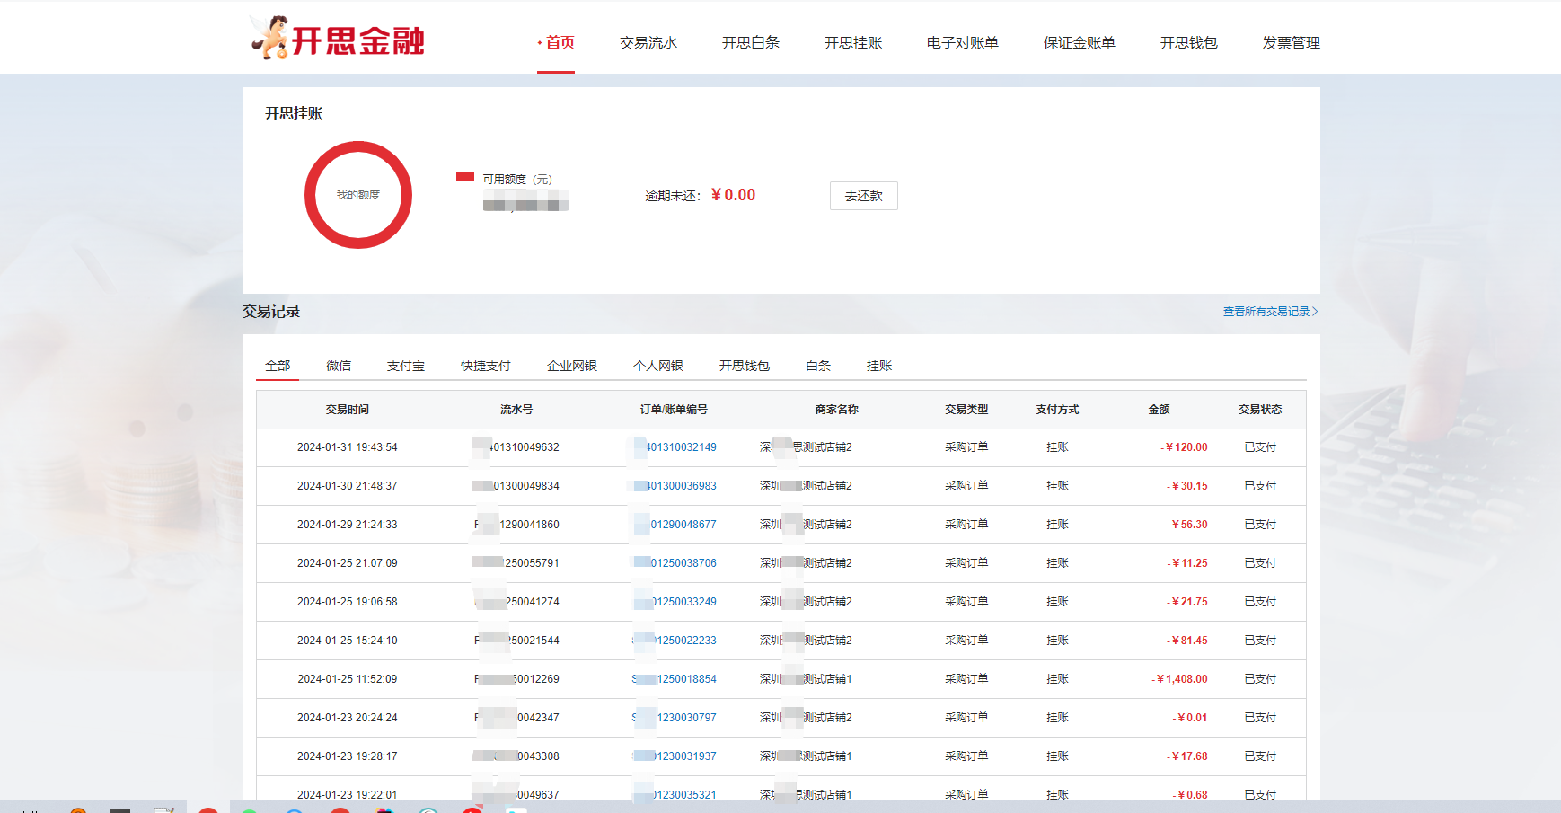1561x813 pixels.
Task: Open 电子对账单 in the top navigation
Action: (963, 43)
